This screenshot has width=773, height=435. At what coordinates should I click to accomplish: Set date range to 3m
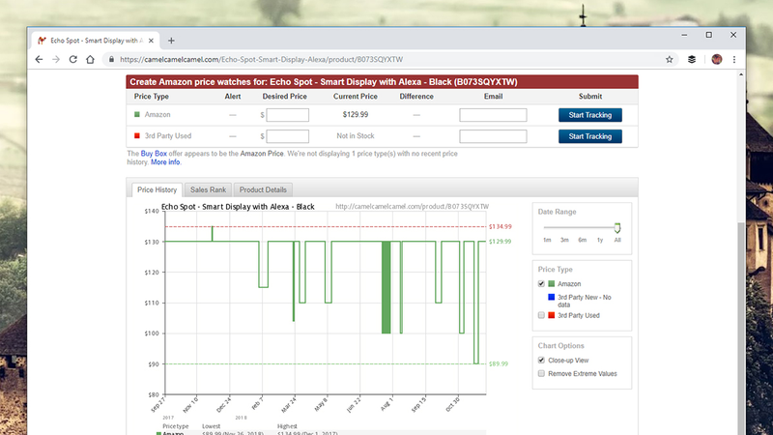[x=564, y=240]
